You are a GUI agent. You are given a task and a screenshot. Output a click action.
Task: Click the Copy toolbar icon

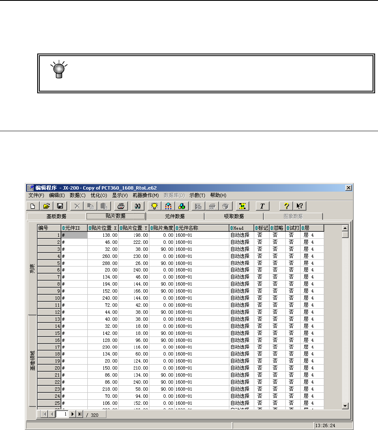(x=90, y=206)
